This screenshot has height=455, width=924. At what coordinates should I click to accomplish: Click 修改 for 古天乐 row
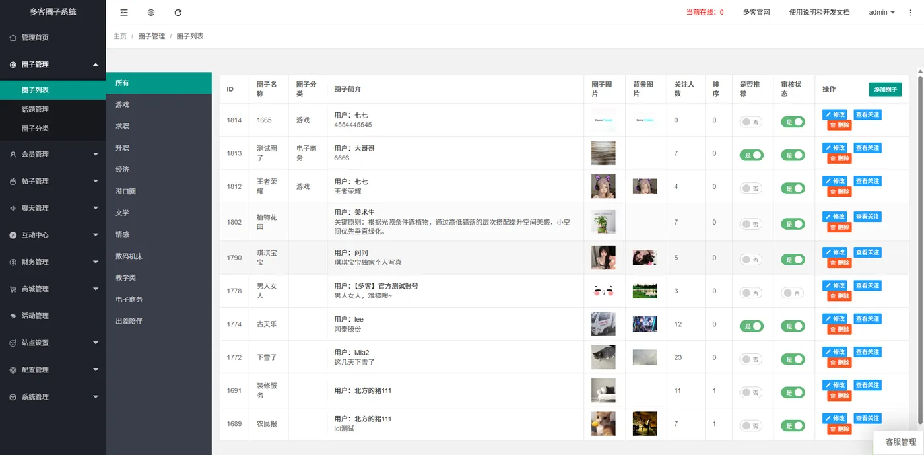835,319
